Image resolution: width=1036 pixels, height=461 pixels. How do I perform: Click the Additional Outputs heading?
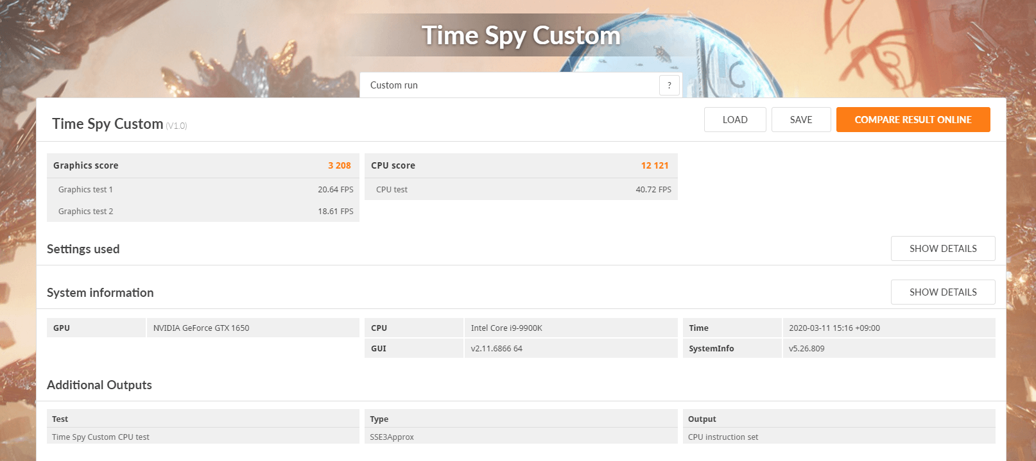(x=99, y=385)
